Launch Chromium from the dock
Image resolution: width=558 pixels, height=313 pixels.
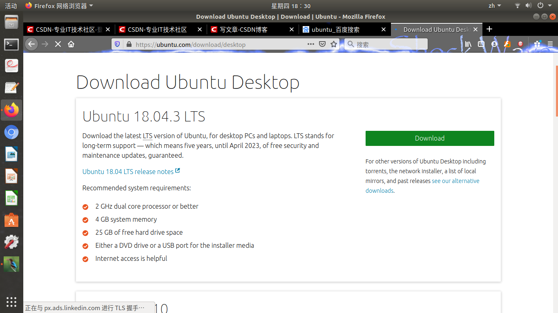[11, 132]
